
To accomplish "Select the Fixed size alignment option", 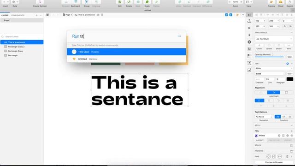I will [x=286, y=92].
